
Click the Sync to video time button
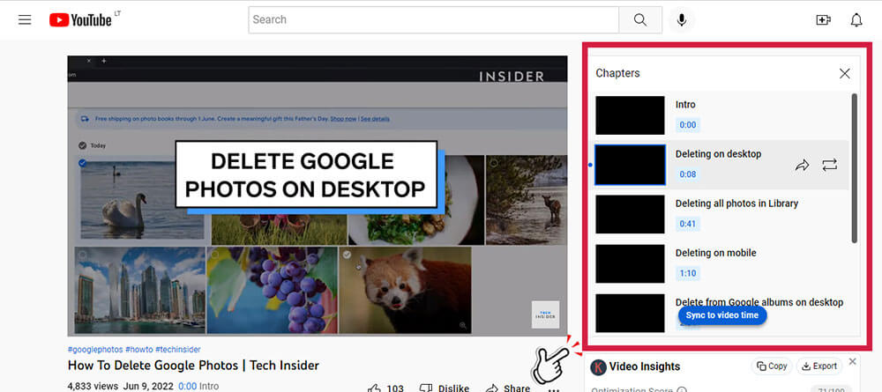point(721,315)
